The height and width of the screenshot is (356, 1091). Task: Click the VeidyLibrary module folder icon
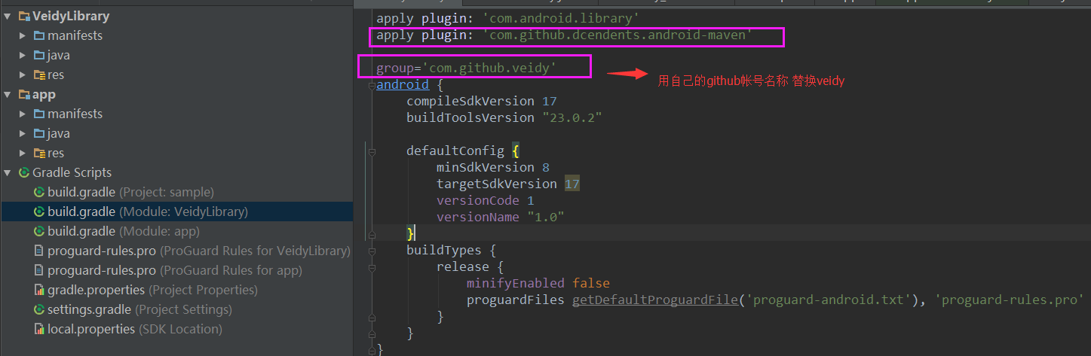tap(24, 16)
